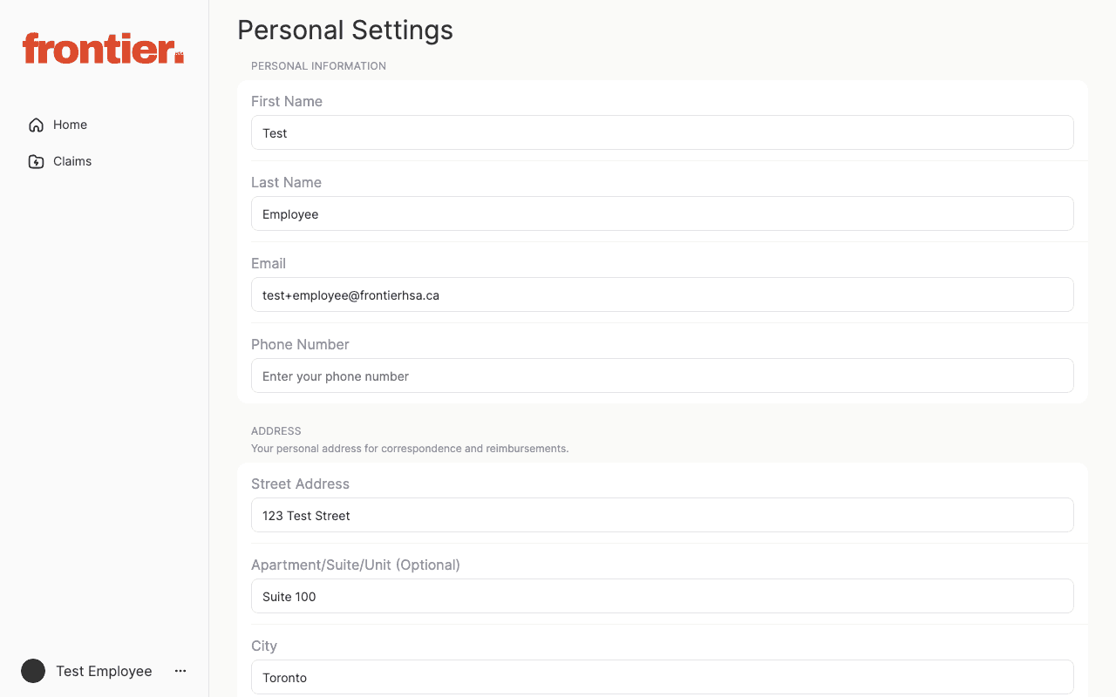Open the user avatar circle
The width and height of the screenshot is (1116, 697).
[x=33, y=671]
